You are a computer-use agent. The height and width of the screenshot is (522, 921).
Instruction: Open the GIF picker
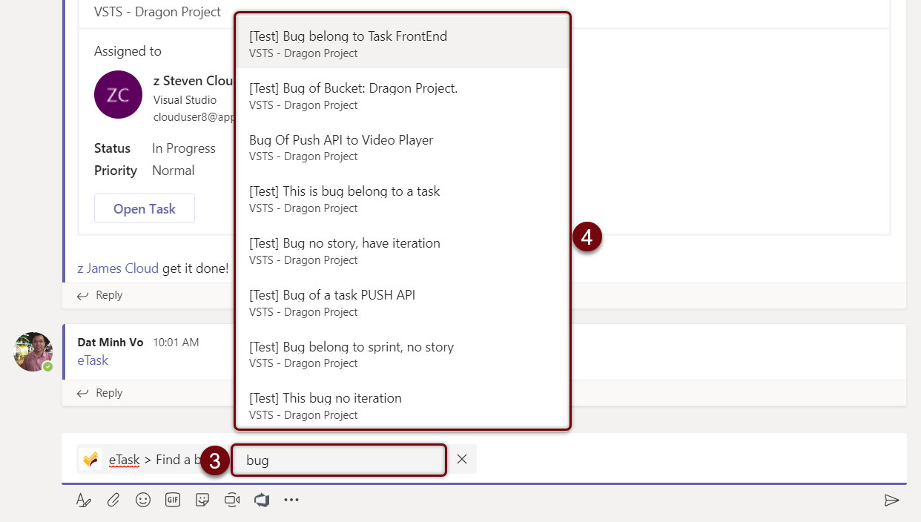[x=173, y=500]
